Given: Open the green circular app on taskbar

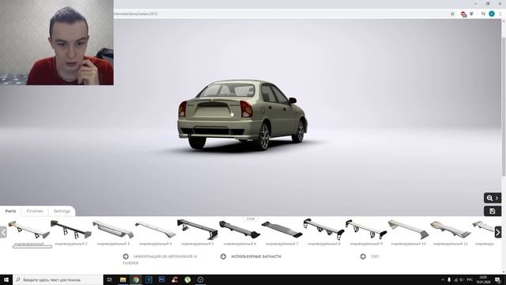Looking at the screenshot, I should 187,279.
